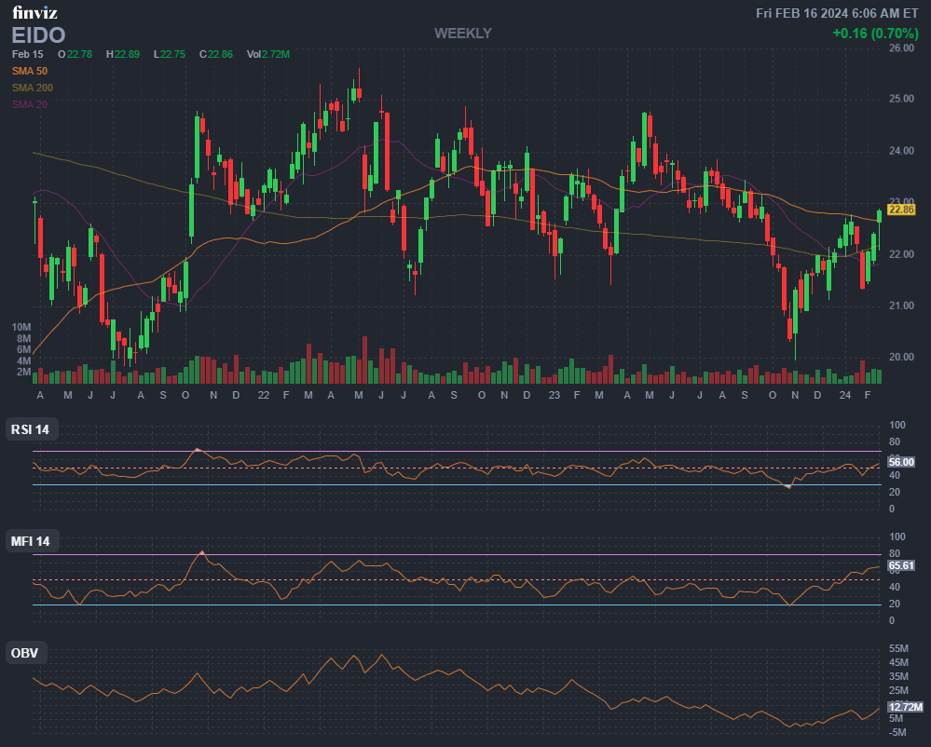Toggle the SMA 50 legend label
The height and width of the screenshot is (747, 931).
[30, 71]
